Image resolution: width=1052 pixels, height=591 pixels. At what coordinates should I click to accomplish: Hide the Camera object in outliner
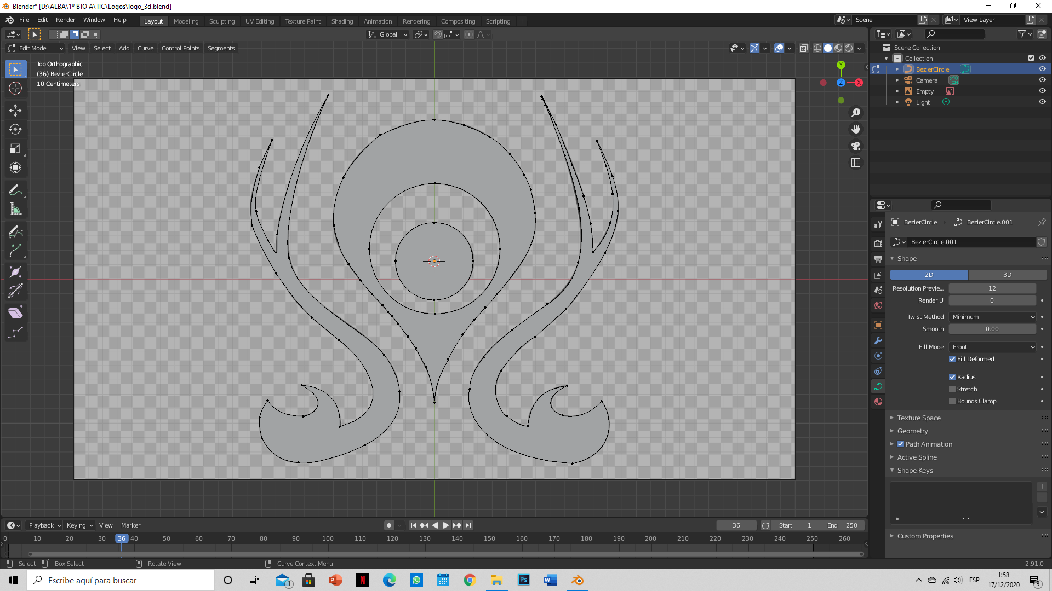pos(1042,80)
